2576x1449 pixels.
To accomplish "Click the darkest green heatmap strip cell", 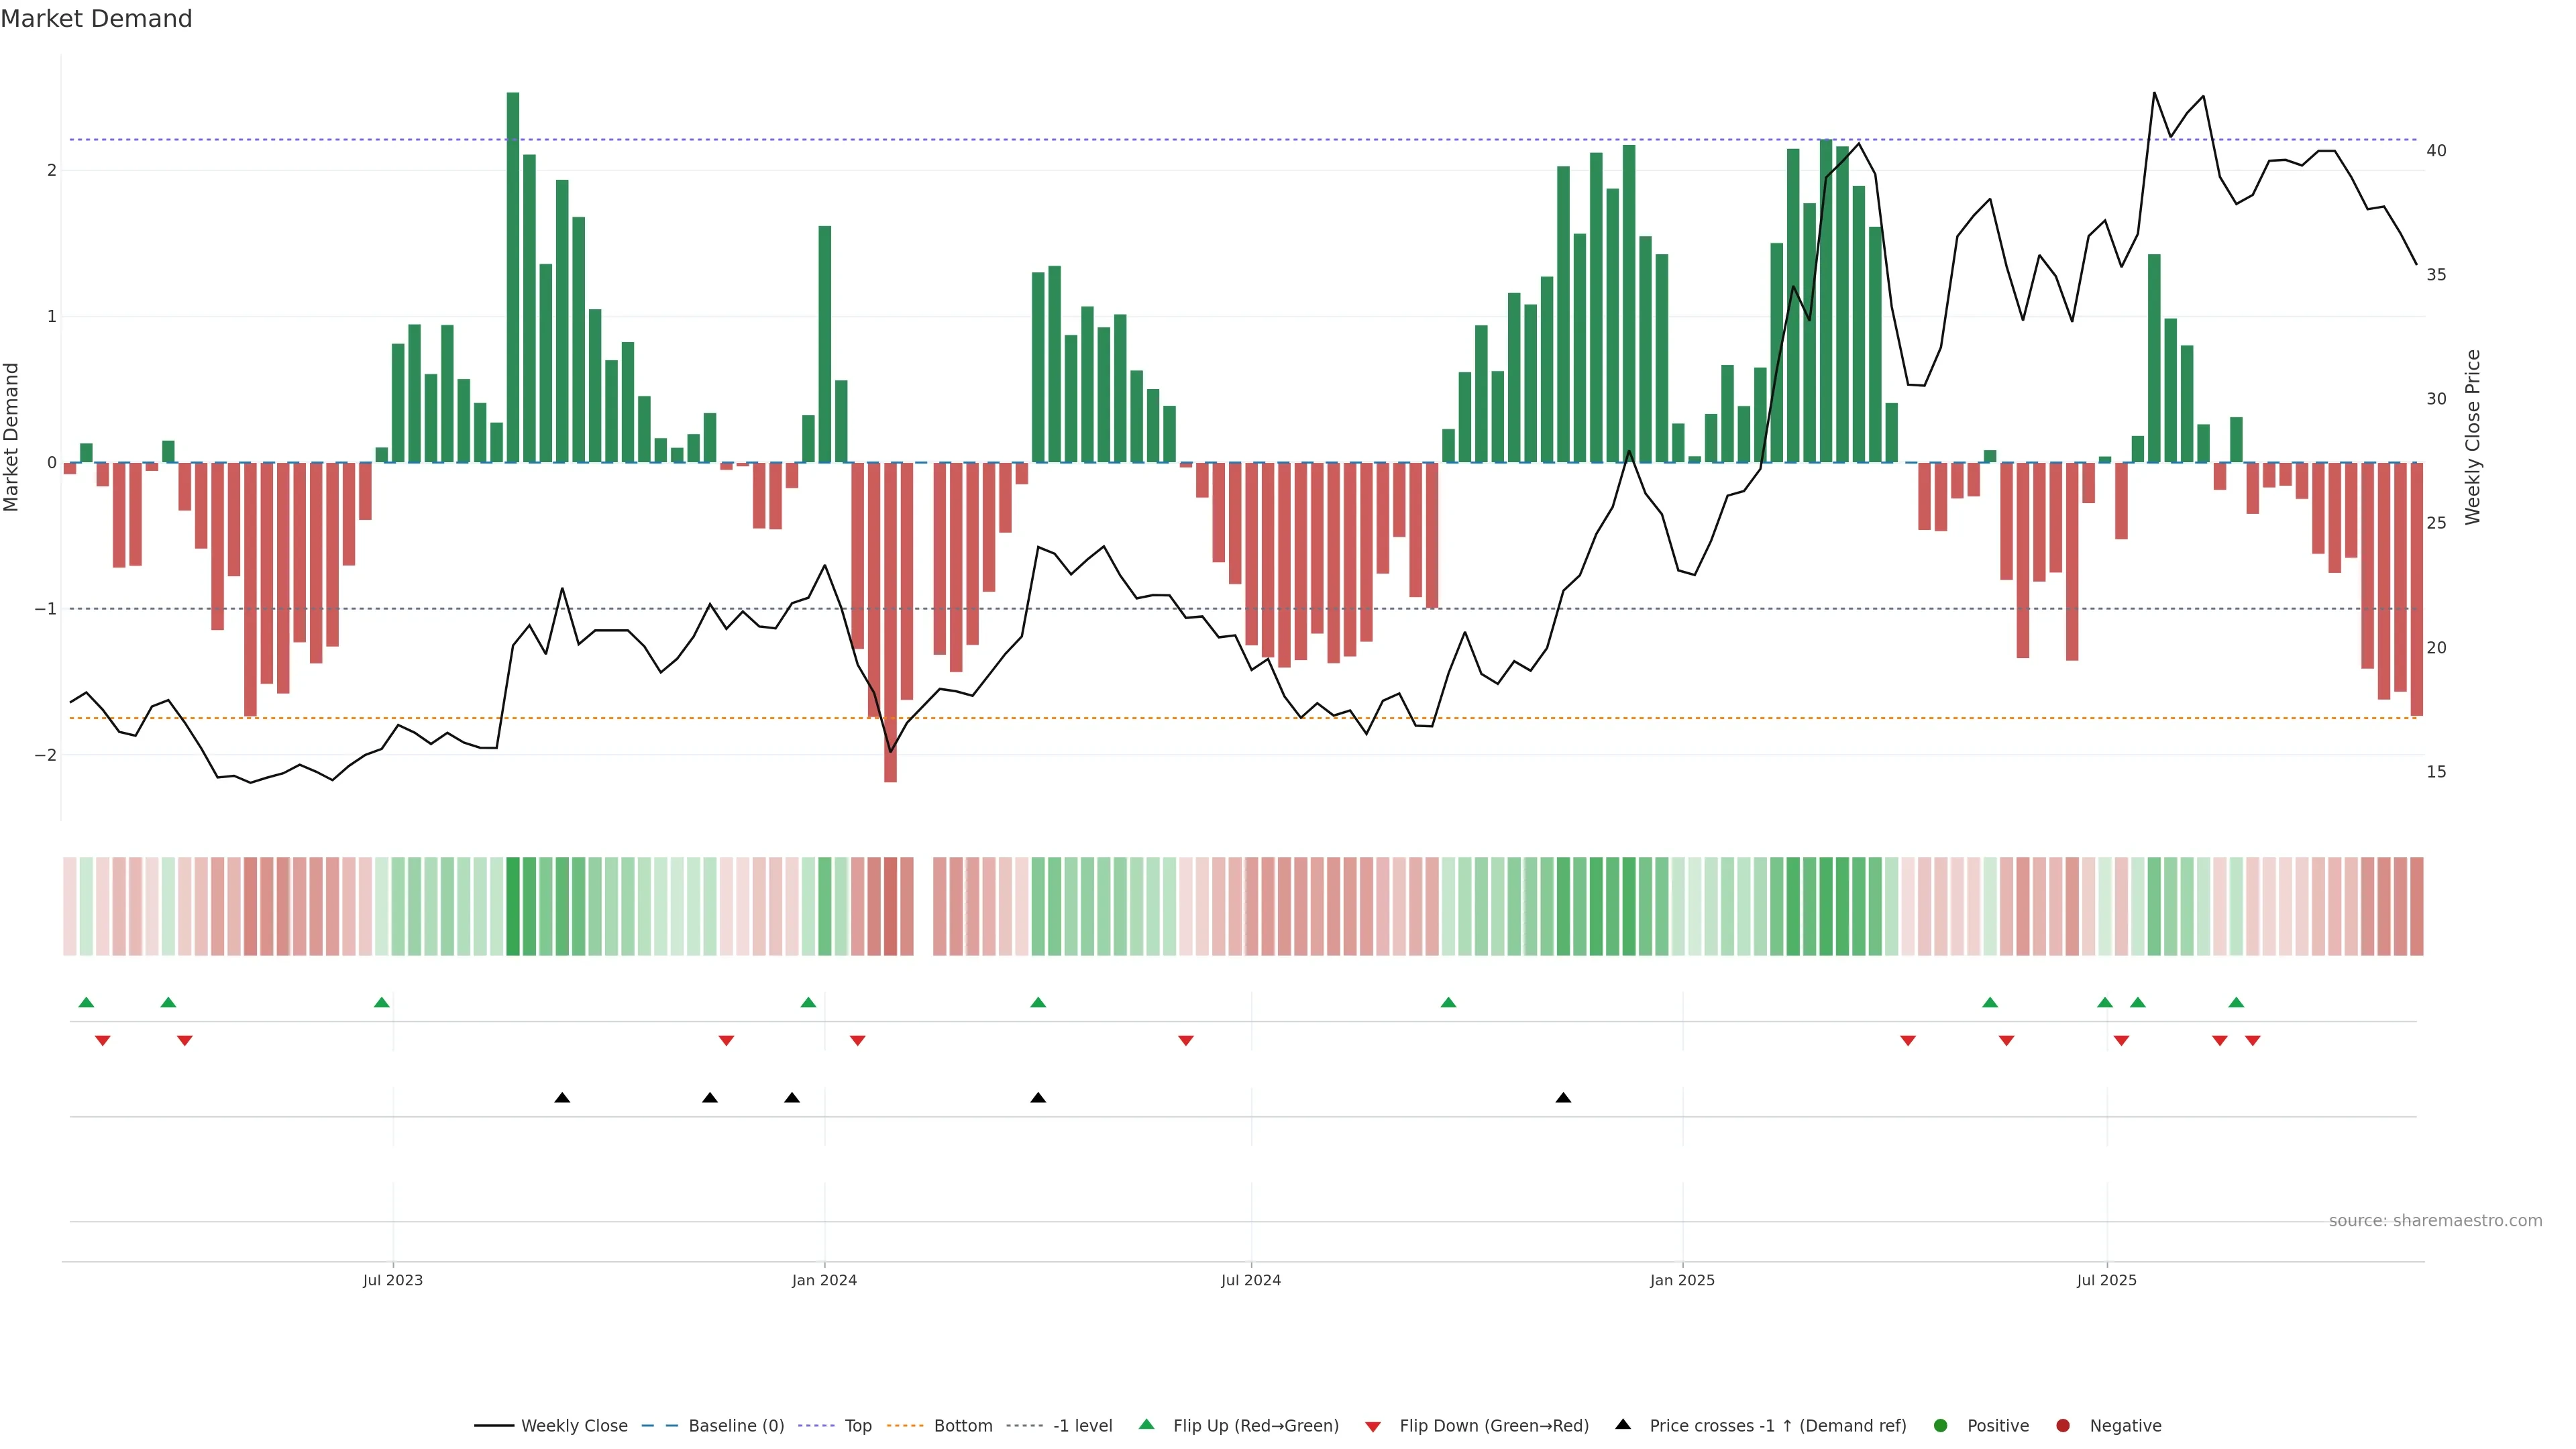I will point(513,905).
